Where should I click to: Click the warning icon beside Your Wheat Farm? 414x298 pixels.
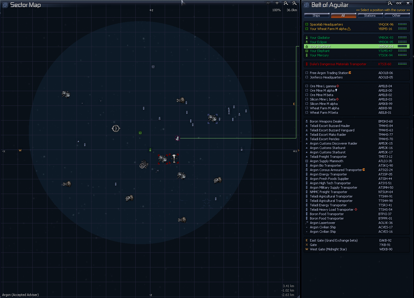(349, 29)
